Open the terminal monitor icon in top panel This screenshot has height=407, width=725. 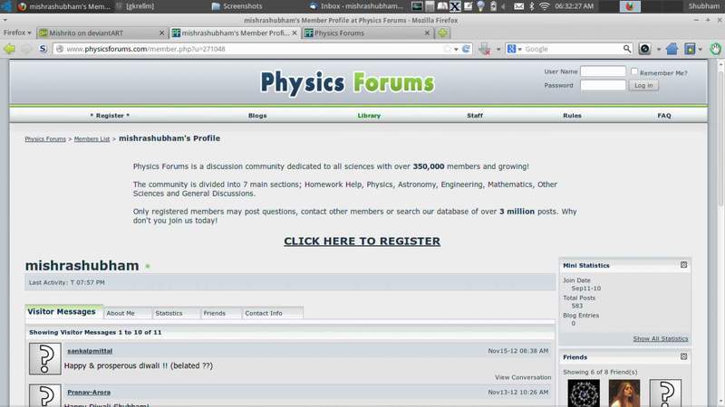coord(417,6)
